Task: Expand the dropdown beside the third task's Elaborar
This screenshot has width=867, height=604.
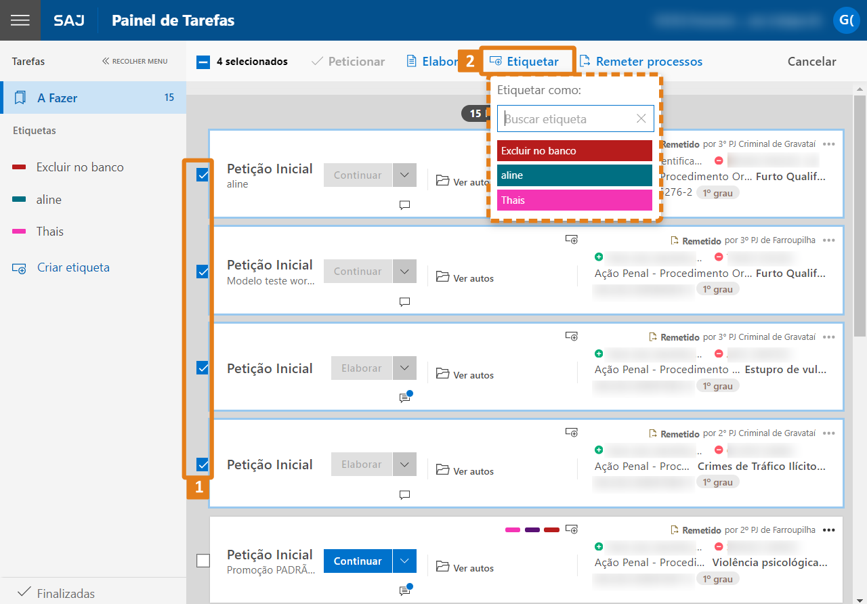Action: (x=404, y=368)
